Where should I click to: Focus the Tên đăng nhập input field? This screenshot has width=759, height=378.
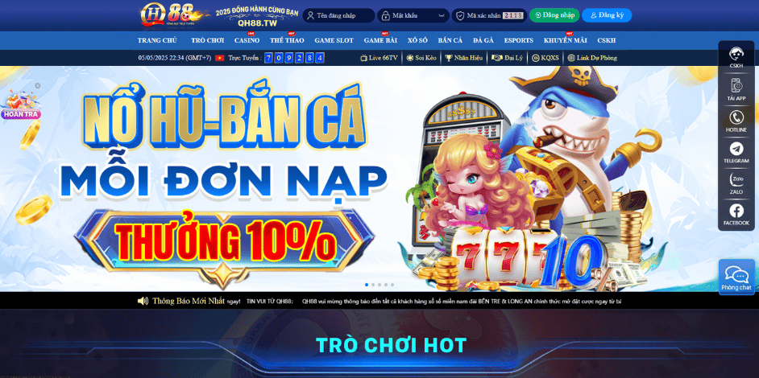click(339, 15)
